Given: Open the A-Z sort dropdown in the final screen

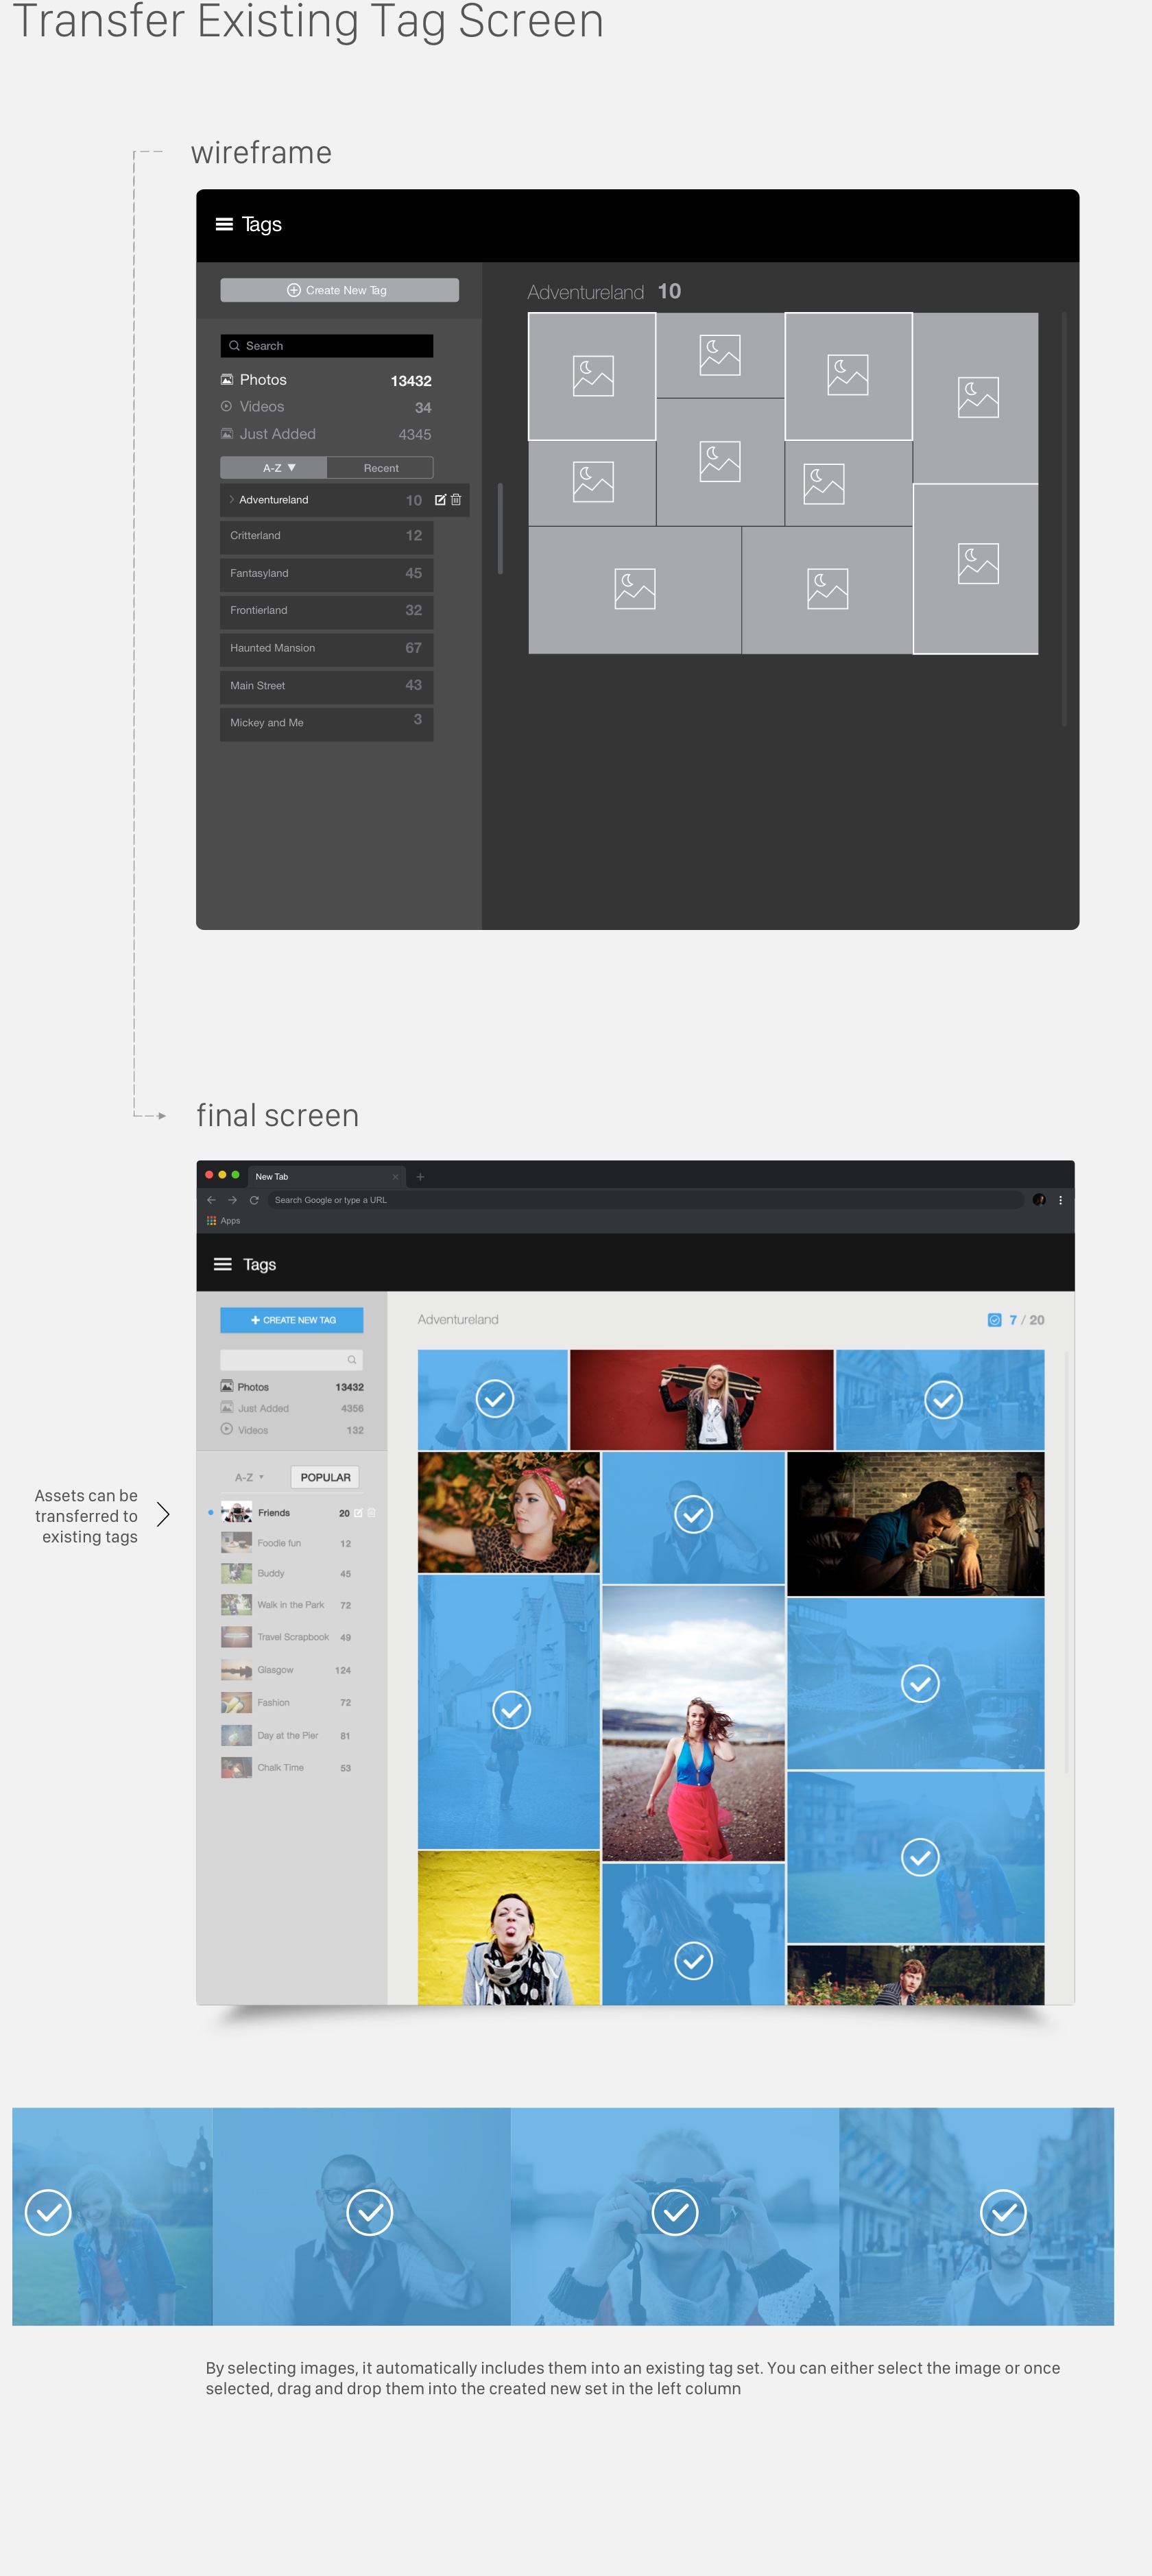Looking at the screenshot, I should click(249, 1477).
